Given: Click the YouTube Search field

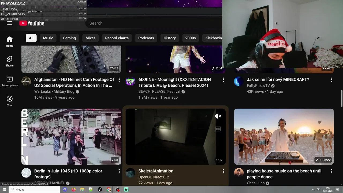Looking at the screenshot, I should 154,23.
